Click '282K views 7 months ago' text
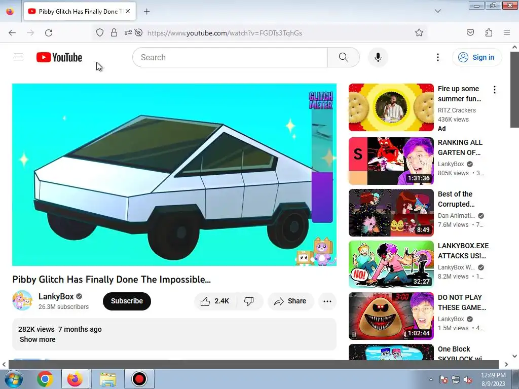The width and height of the screenshot is (519, 389). [x=60, y=329]
